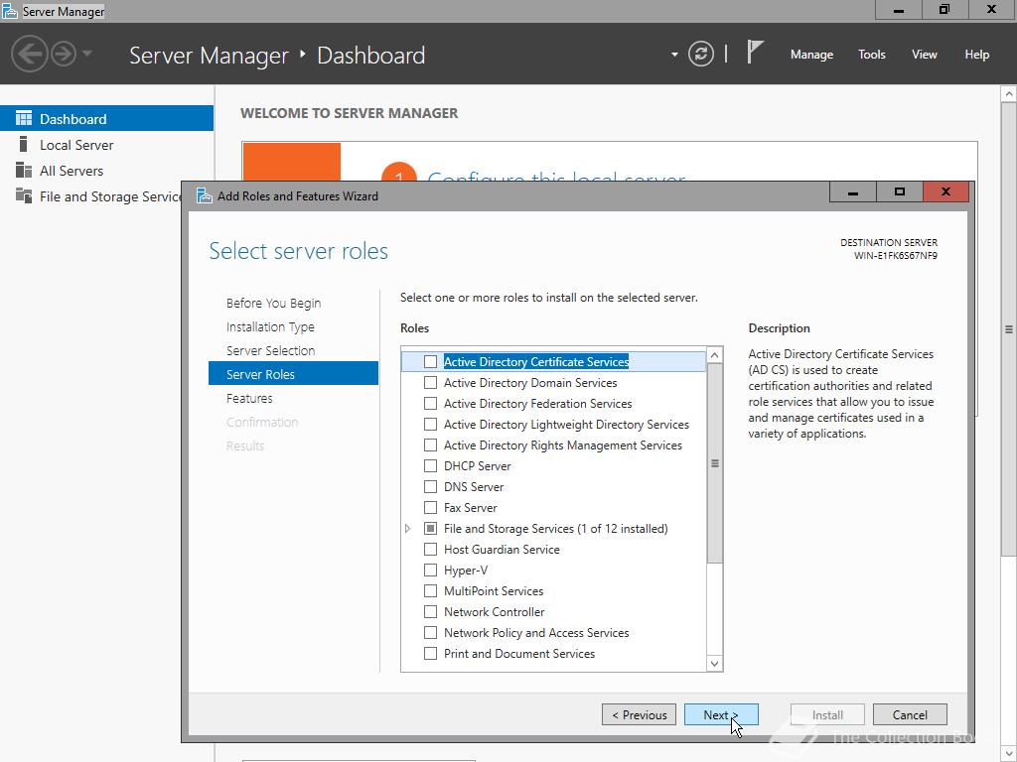This screenshot has width=1017, height=762.
Task: Click the All Servers icon
Action: click(24, 171)
